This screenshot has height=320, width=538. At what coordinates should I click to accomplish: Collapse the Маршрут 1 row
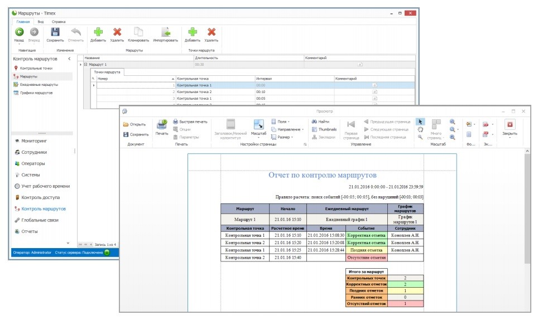(x=85, y=65)
